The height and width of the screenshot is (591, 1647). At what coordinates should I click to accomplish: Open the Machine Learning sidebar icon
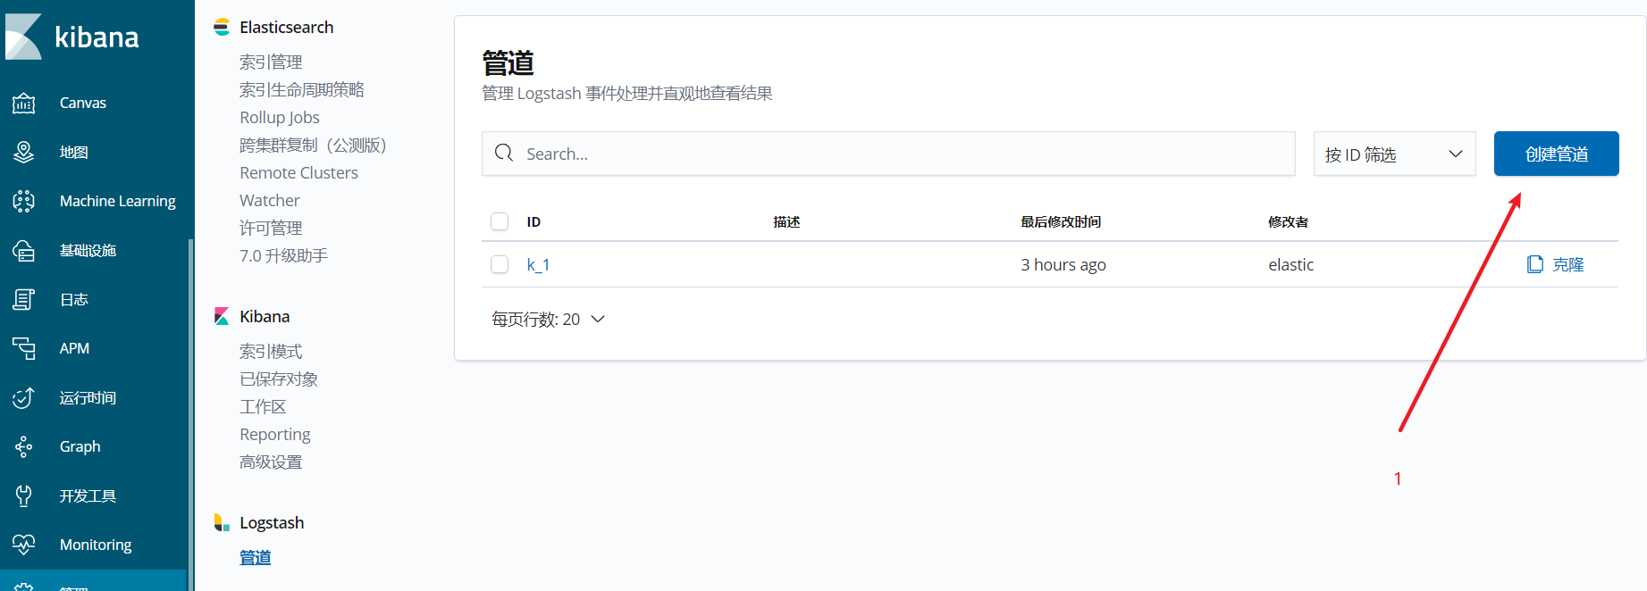[24, 202]
